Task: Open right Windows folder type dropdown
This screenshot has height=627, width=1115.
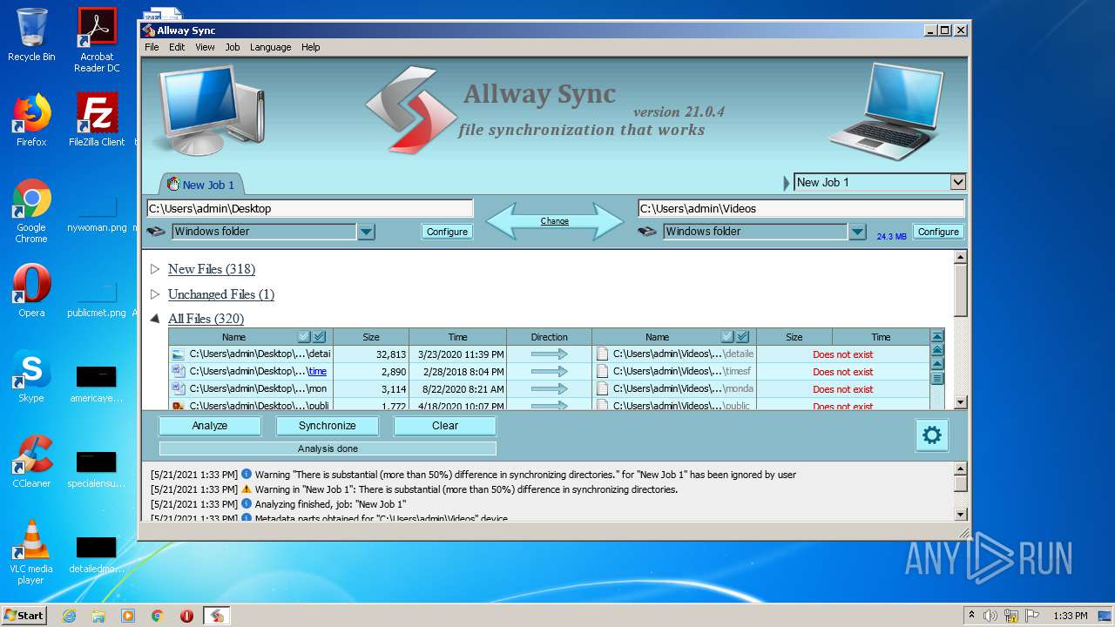Action: click(x=858, y=232)
